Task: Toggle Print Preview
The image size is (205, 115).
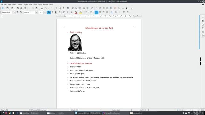Action: tap(25, 8)
